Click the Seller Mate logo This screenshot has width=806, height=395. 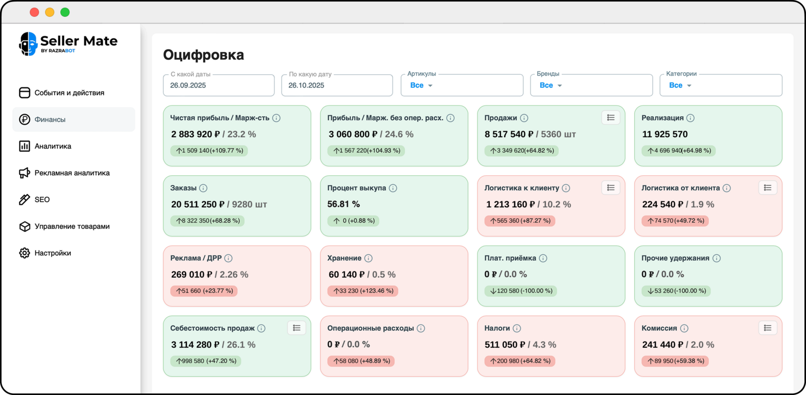(x=68, y=44)
